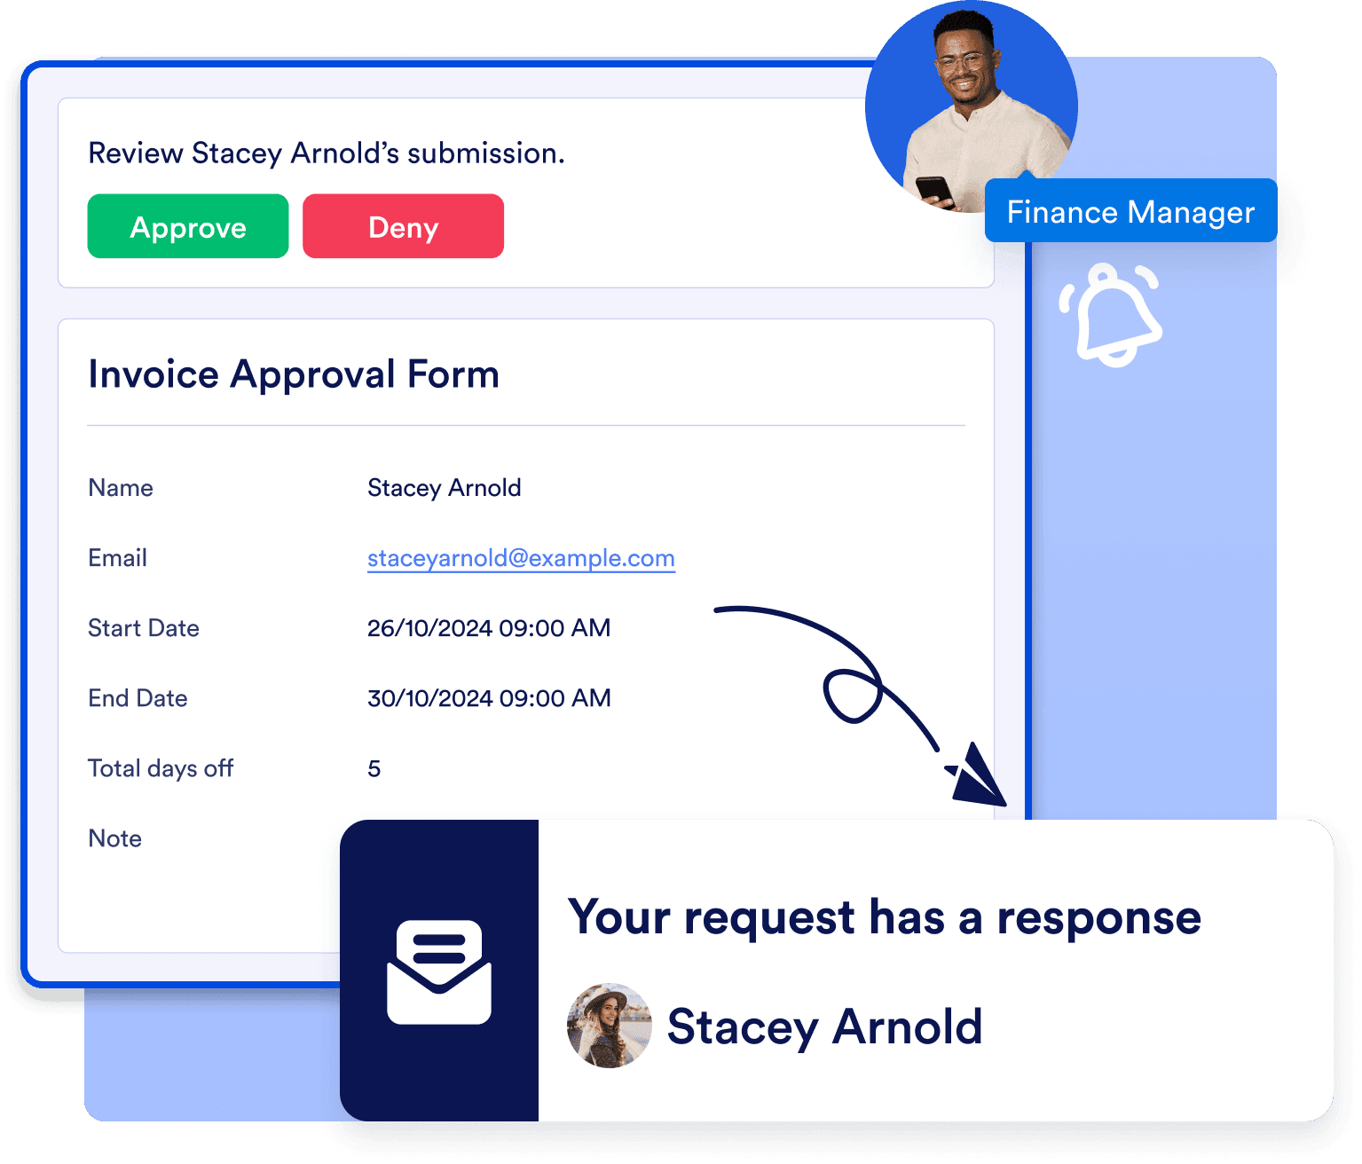This screenshot has width=1362, height=1164.
Task: Click the Name field label
Action: (x=121, y=488)
